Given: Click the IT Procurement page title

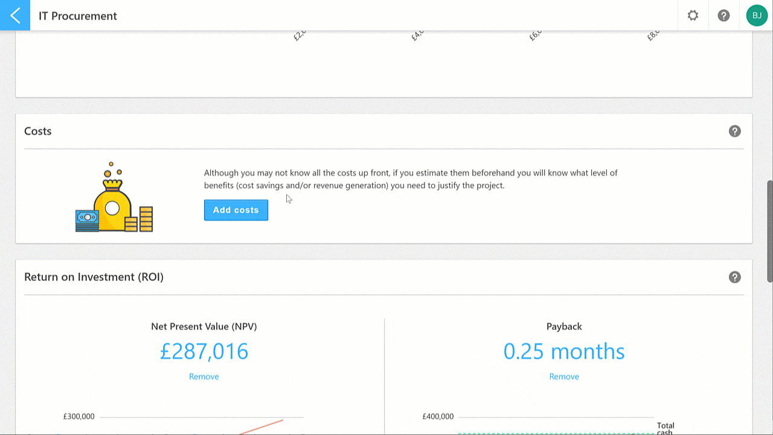Looking at the screenshot, I should [77, 15].
